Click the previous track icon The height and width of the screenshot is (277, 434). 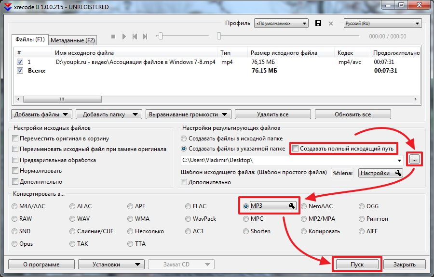click(x=135, y=37)
